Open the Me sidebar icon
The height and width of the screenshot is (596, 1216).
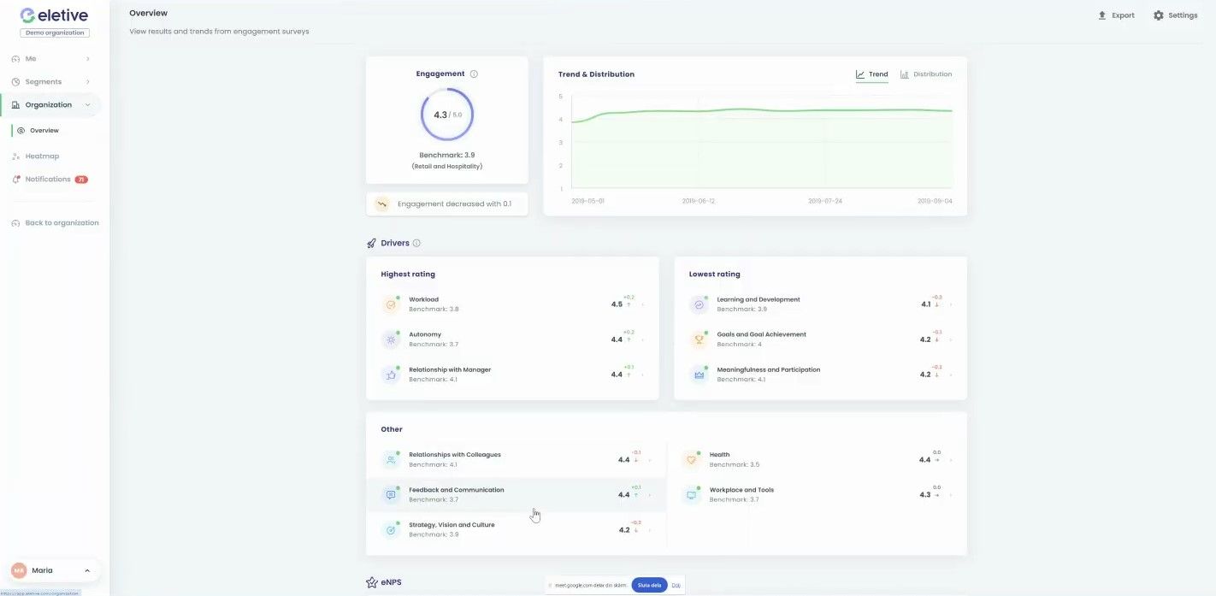[x=16, y=59]
